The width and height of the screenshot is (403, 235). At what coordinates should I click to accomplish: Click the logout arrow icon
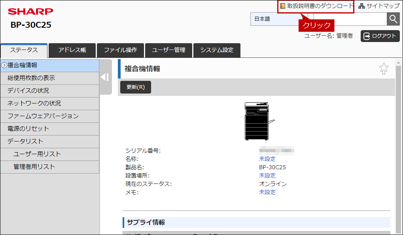click(367, 36)
